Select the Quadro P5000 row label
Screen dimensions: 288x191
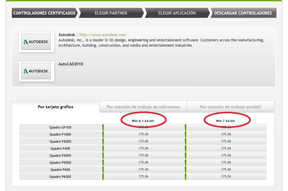pos(60,163)
